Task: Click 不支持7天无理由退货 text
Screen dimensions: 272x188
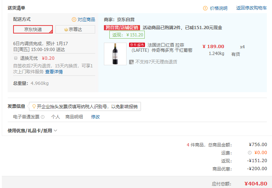Action: click(x=156, y=62)
